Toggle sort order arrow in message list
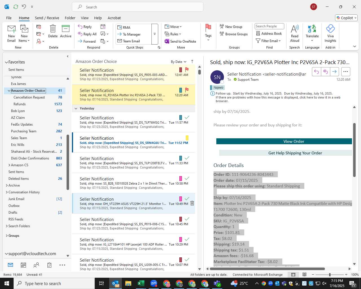This screenshot has height=289, width=361. pos(192,62)
